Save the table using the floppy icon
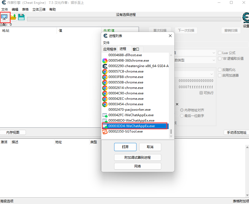 (x=22, y=17)
